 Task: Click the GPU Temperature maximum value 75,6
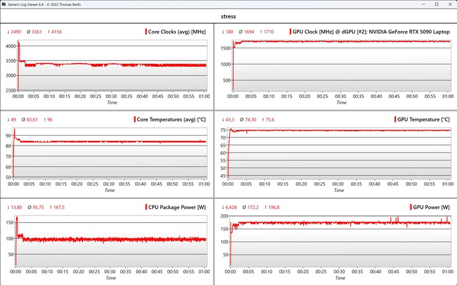pos(270,120)
